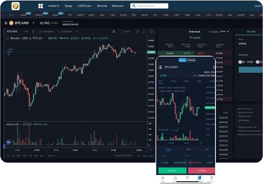The image size is (263, 184).
Task: Open the candlestick chart style icon
Action: pyautogui.click(x=34, y=31)
